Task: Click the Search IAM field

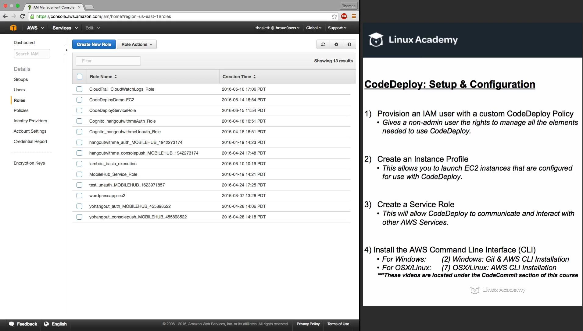Action: 32,54
